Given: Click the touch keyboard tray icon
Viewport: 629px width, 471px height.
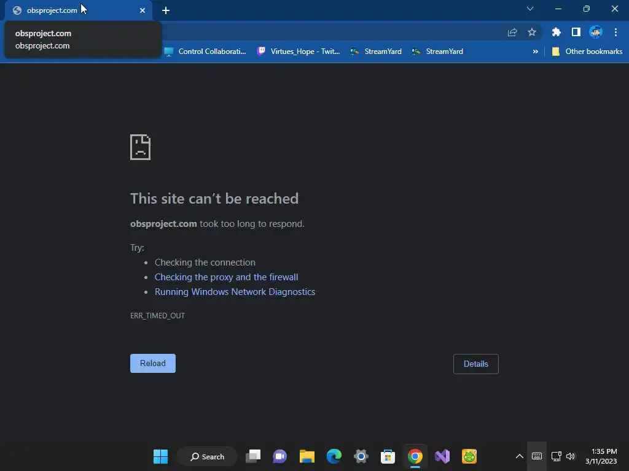Looking at the screenshot, I should coord(537,456).
